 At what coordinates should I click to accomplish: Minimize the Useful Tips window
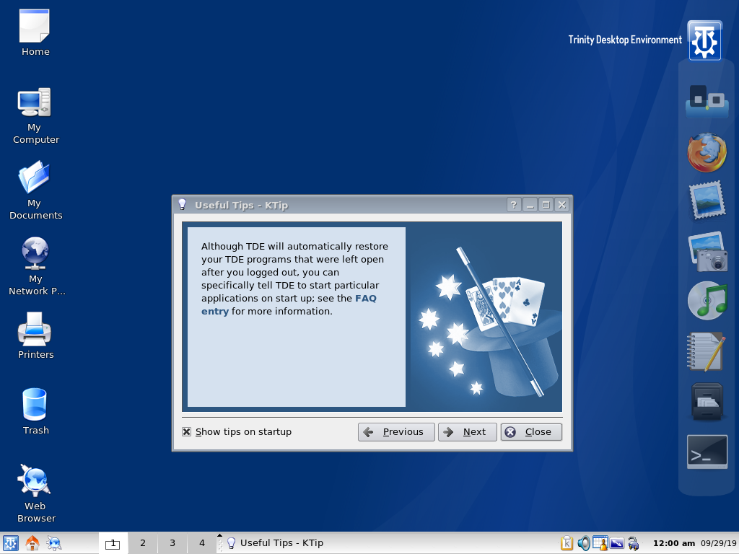point(530,205)
